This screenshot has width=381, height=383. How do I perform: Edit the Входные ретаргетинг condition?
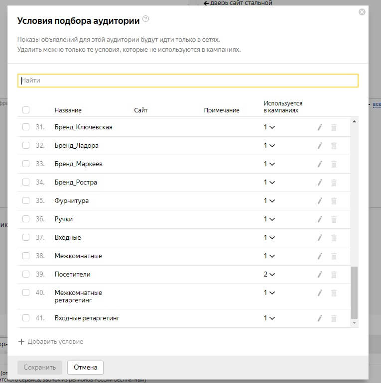point(320,318)
